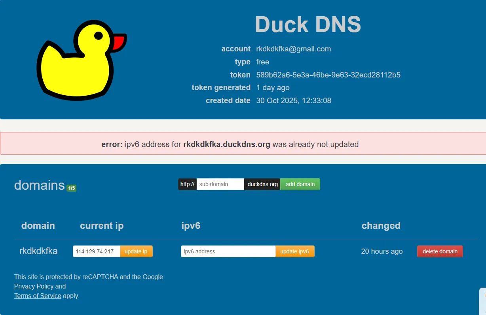
Task: Click the update ip button
Action: click(136, 251)
